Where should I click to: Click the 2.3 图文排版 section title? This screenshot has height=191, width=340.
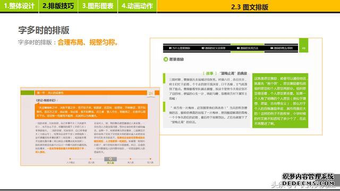coord(250,7)
